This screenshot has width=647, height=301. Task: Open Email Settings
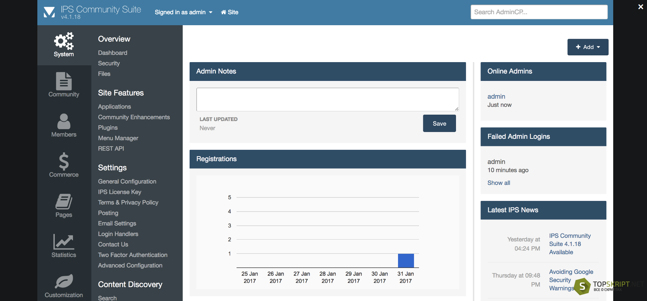(x=117, y=223)
